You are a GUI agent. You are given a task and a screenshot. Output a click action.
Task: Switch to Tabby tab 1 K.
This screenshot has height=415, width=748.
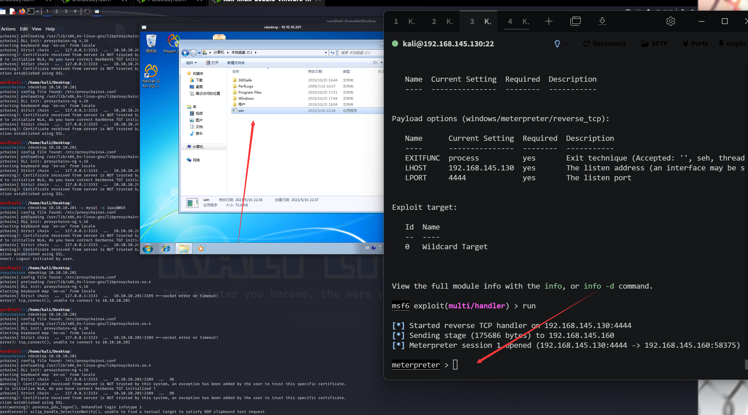click(404, 21)
